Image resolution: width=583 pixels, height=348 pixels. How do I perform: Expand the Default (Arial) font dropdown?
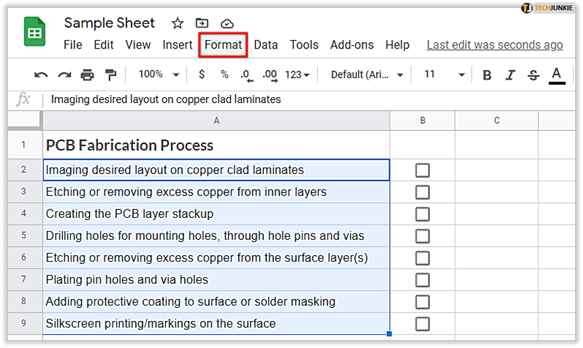click(366, 74)
